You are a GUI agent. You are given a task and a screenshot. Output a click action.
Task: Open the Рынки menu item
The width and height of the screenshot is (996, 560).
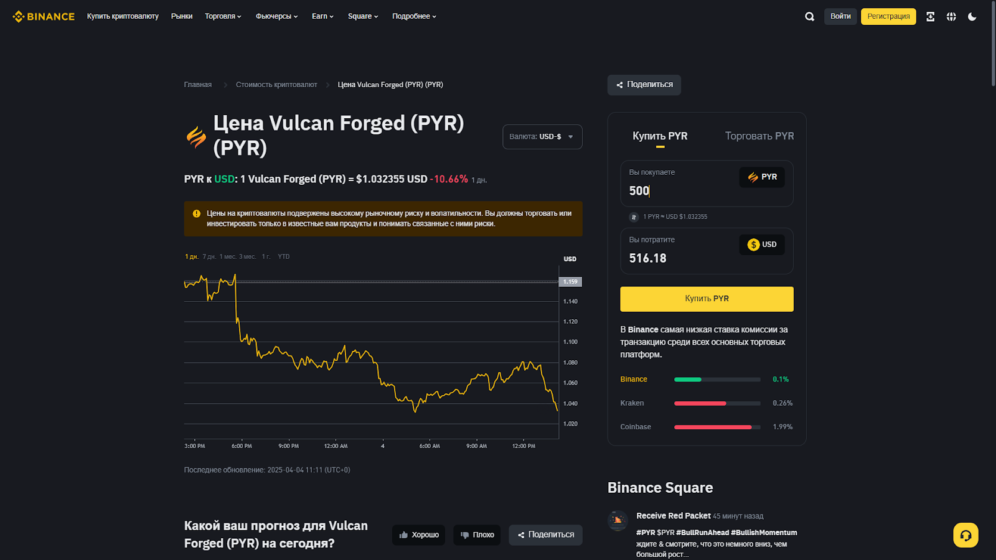tap(182, 16)
